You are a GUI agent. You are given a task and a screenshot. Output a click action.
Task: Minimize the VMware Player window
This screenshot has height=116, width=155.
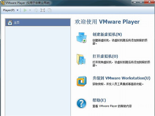pos(135,2)
